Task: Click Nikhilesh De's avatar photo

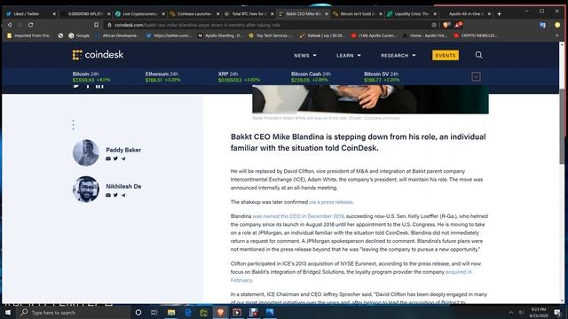Action: coord(86,189)
